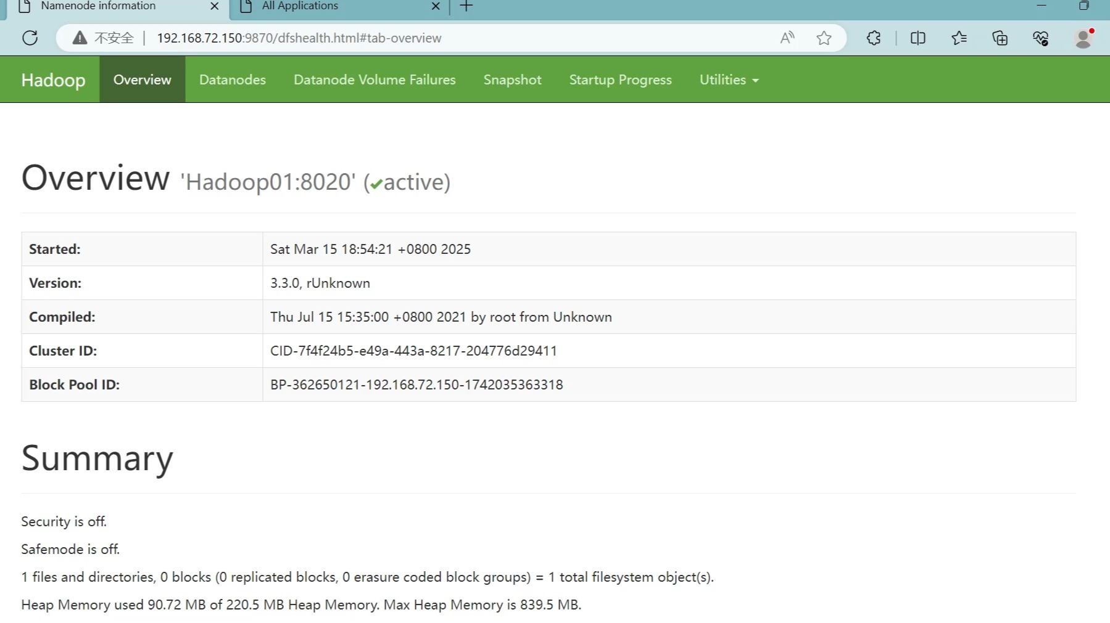Open browser essentials heart icon
Viewport: 1110px width, 623px height.
(x=1040, y=38)
